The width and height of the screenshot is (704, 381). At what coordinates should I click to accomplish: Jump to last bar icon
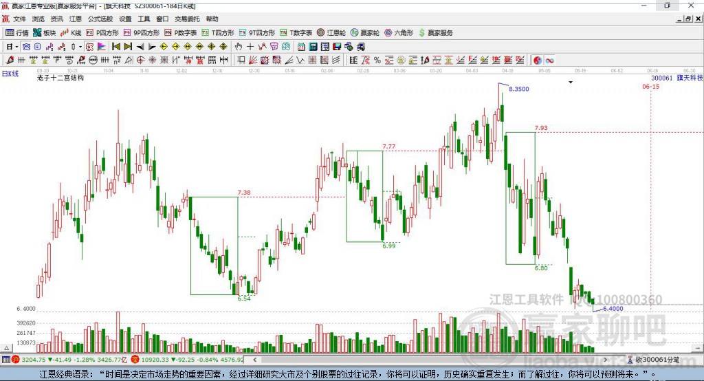click(128, 47)
